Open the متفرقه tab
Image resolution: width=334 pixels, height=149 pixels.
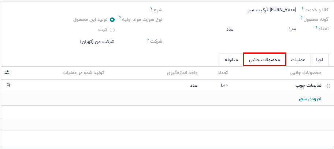(231, 60)
